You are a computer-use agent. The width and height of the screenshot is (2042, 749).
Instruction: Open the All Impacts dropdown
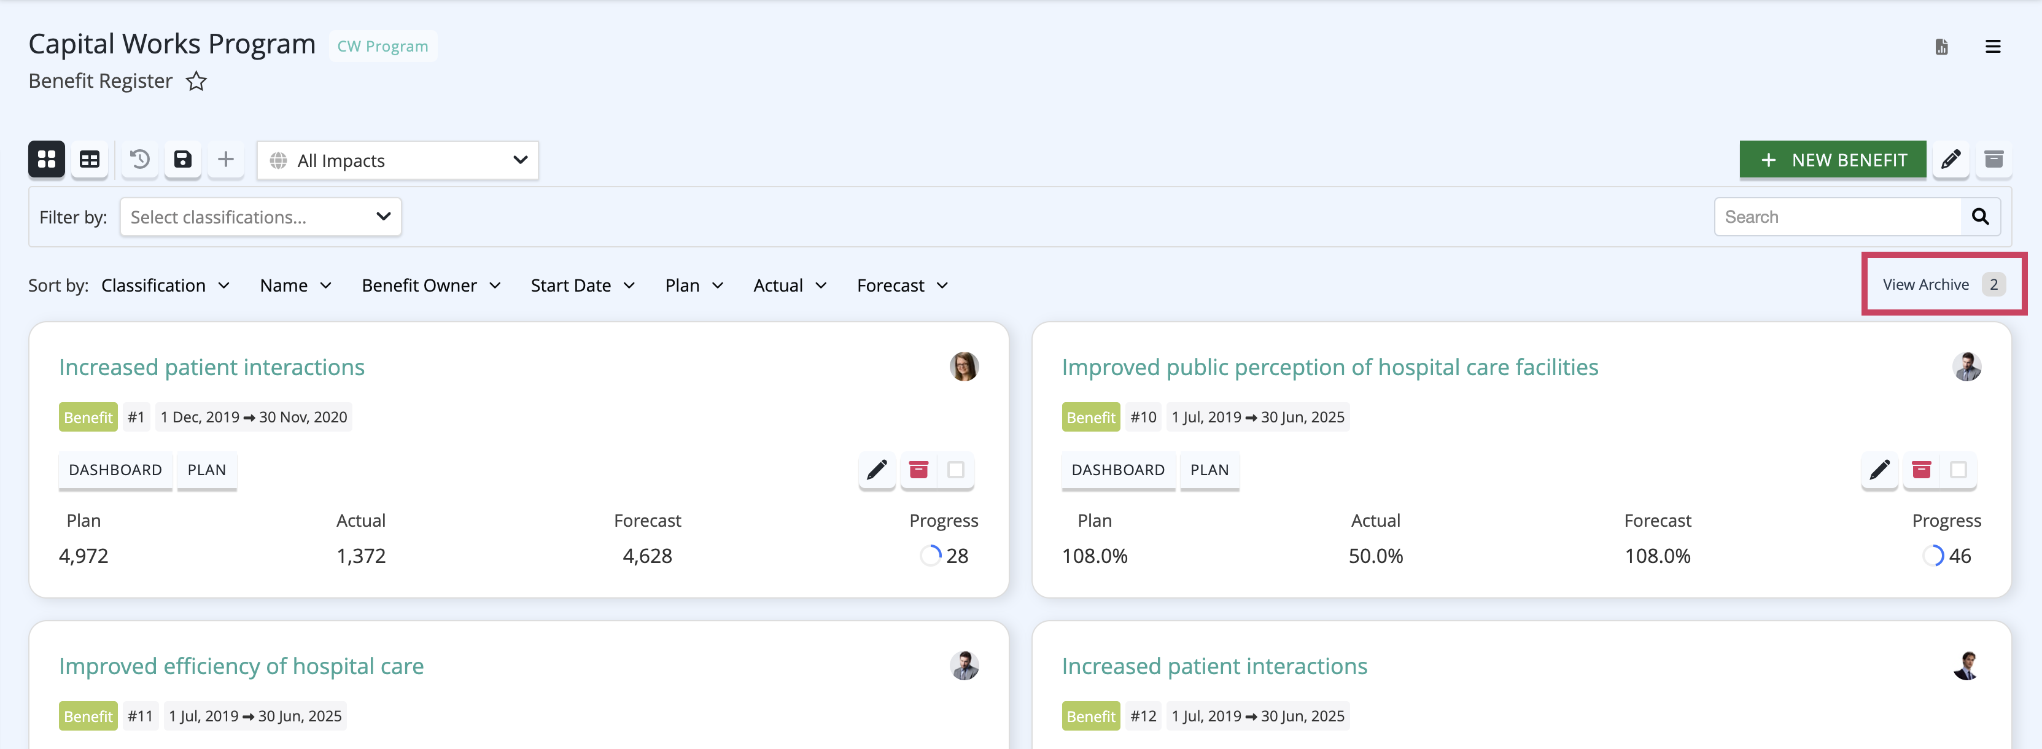398,160
